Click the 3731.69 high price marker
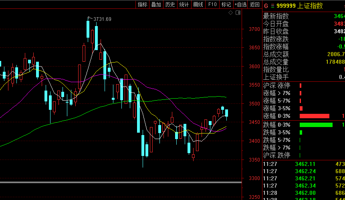 point(102,19)
